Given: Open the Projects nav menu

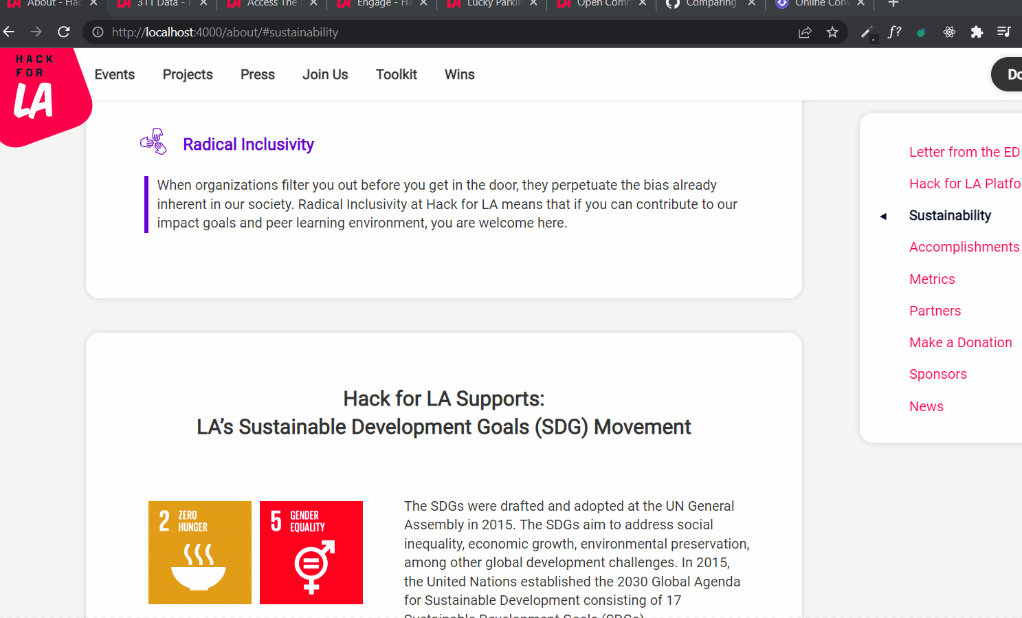Looking at the screenshot, I should pos(188,74).
